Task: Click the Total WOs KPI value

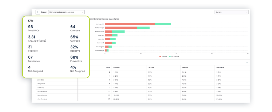Action: 31,27
